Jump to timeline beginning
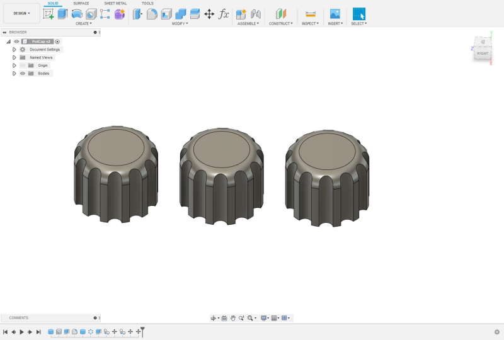504x340 pixels. [6, 332]
